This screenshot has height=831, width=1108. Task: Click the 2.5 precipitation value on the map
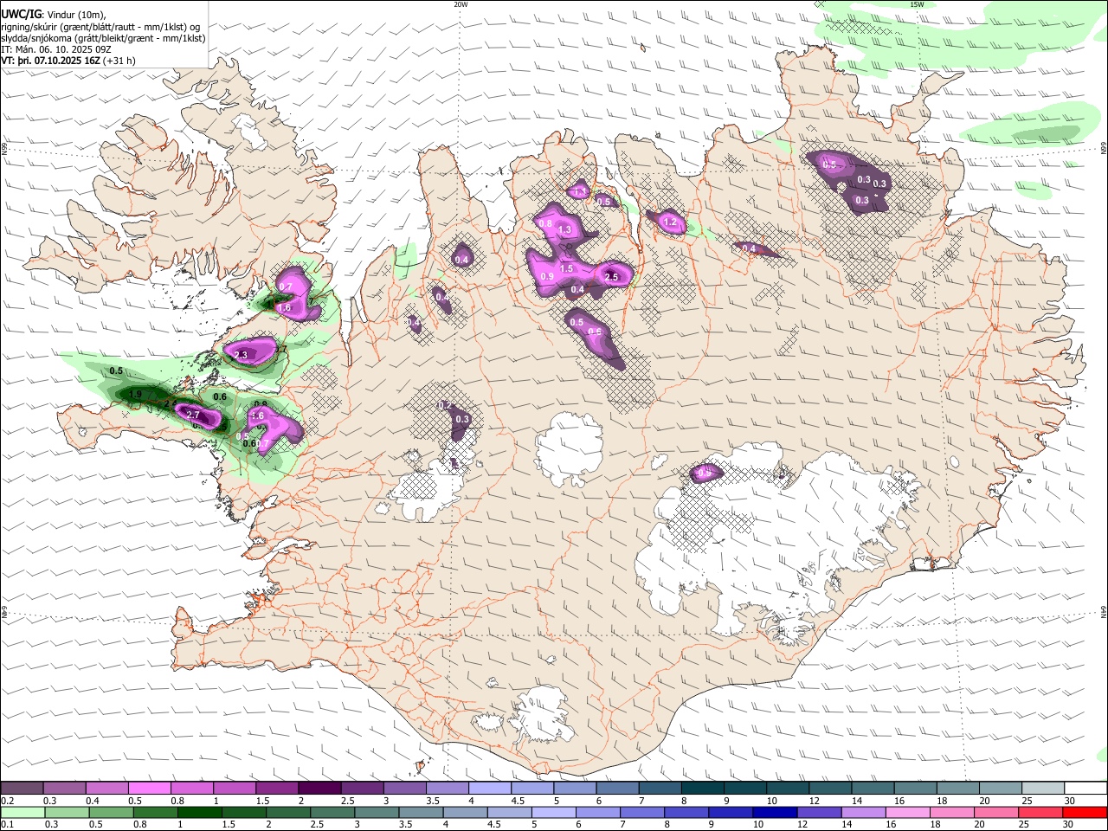tap(612, 277)
